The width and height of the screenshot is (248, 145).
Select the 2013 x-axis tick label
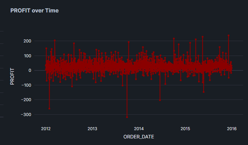click(92, 128)
